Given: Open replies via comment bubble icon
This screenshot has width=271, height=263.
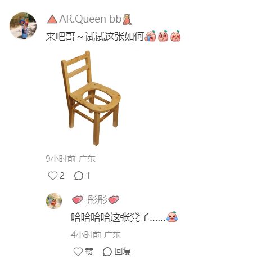Looking at the screenshot, I should (79, 176).
